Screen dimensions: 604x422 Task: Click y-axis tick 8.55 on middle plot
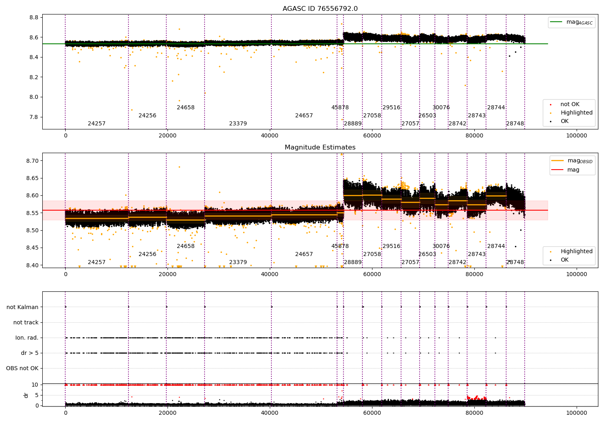33,213
